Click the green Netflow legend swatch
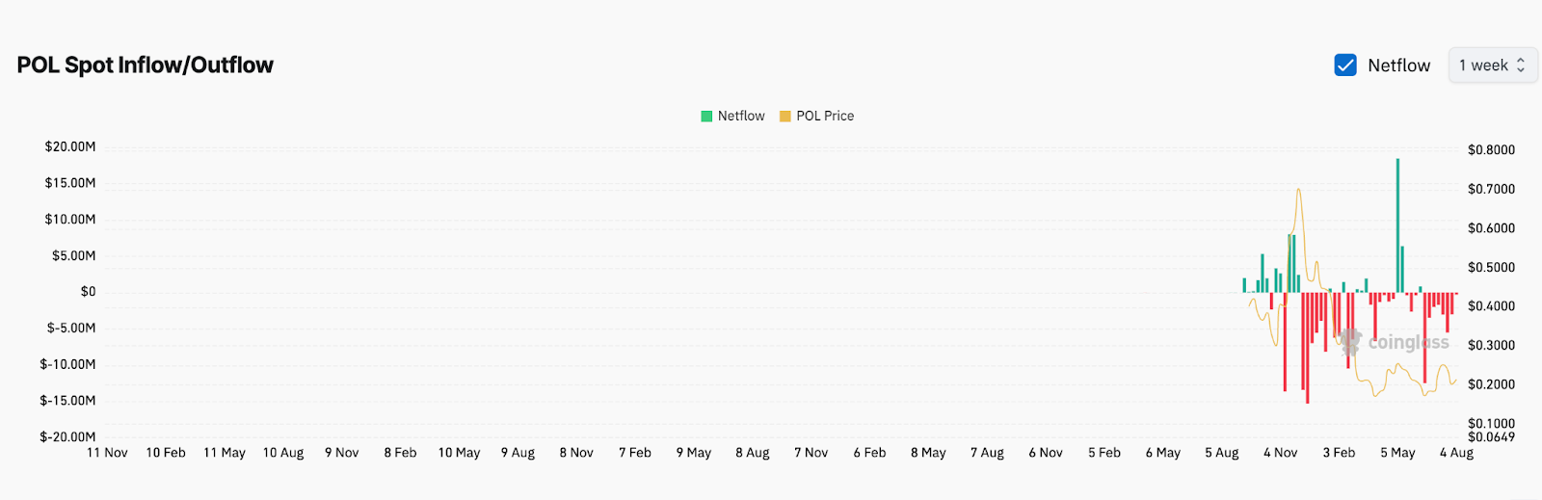1542x500 pixels. 706,117
